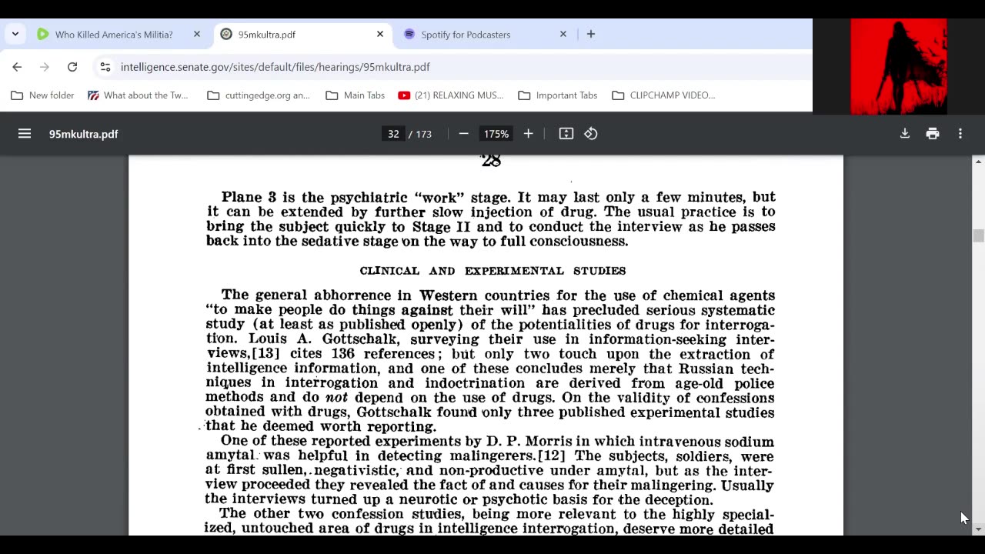Zoom out of the PDF
This screenshot has height=554, width=985.
pyautogui.click(x=463, y=134)
